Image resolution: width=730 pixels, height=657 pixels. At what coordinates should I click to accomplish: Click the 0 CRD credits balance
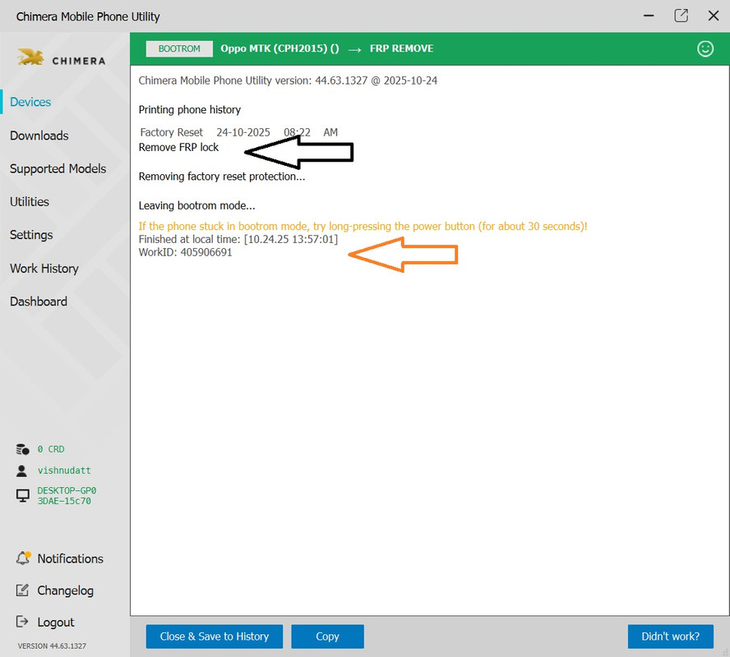(51, 449)
